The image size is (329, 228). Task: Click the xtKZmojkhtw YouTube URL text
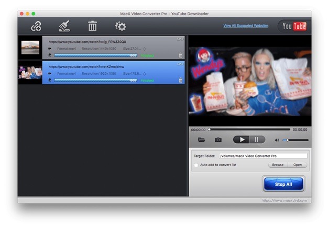coord(86,67)
